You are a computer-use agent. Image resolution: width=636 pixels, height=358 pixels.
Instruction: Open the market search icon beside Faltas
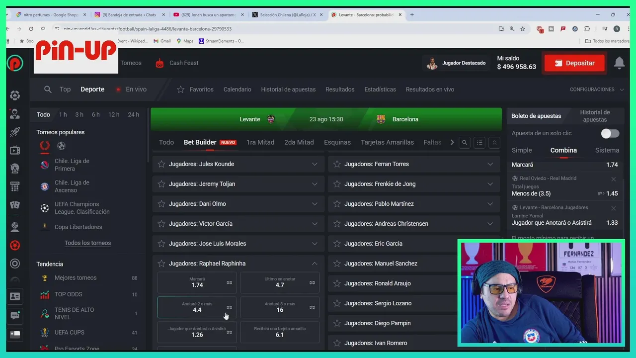pos(465,143)
